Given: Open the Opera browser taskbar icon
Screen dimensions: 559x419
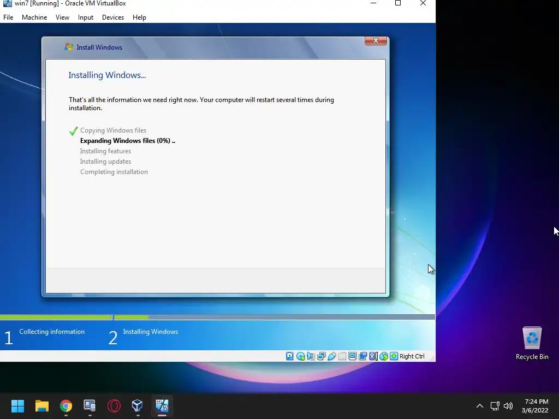Looking at the screenshot, I should (114, 406).
